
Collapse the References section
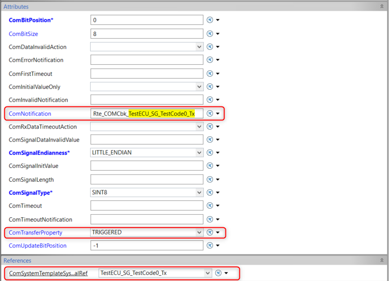(x=382, y=260)
